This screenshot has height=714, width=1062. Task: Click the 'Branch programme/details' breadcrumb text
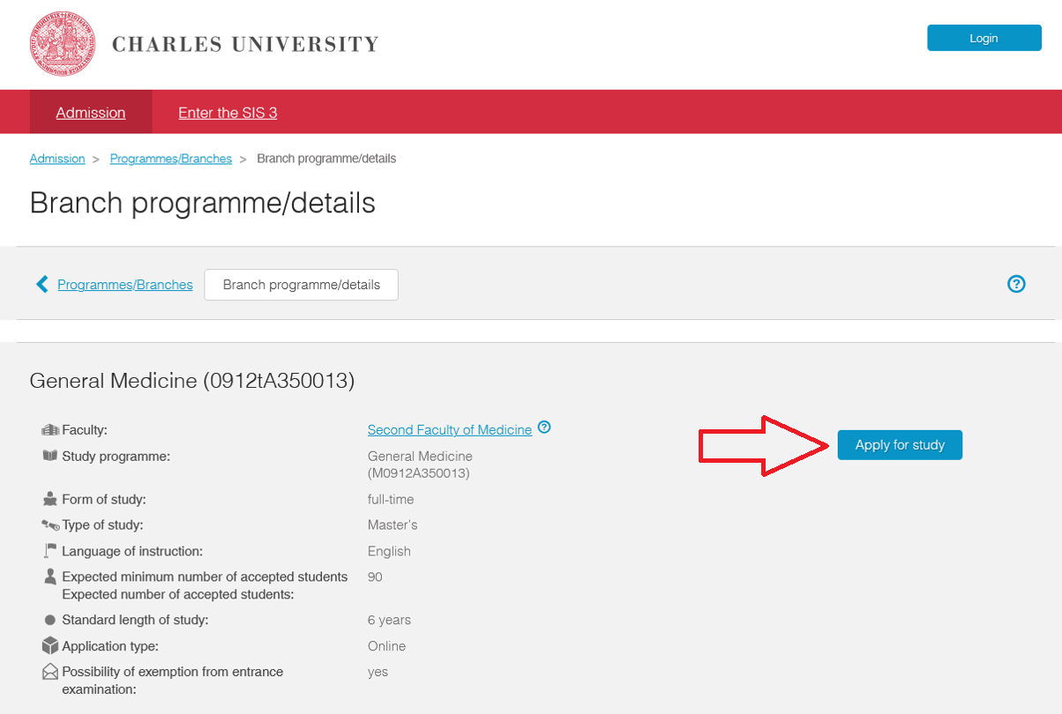coord(326,159)
